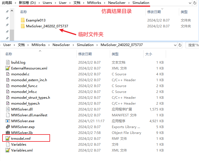Image resolution: width=199 pixels, height=161 pixels.
Task: Select the MWSolver.exe application icon
Action: (x=8, y=121)
